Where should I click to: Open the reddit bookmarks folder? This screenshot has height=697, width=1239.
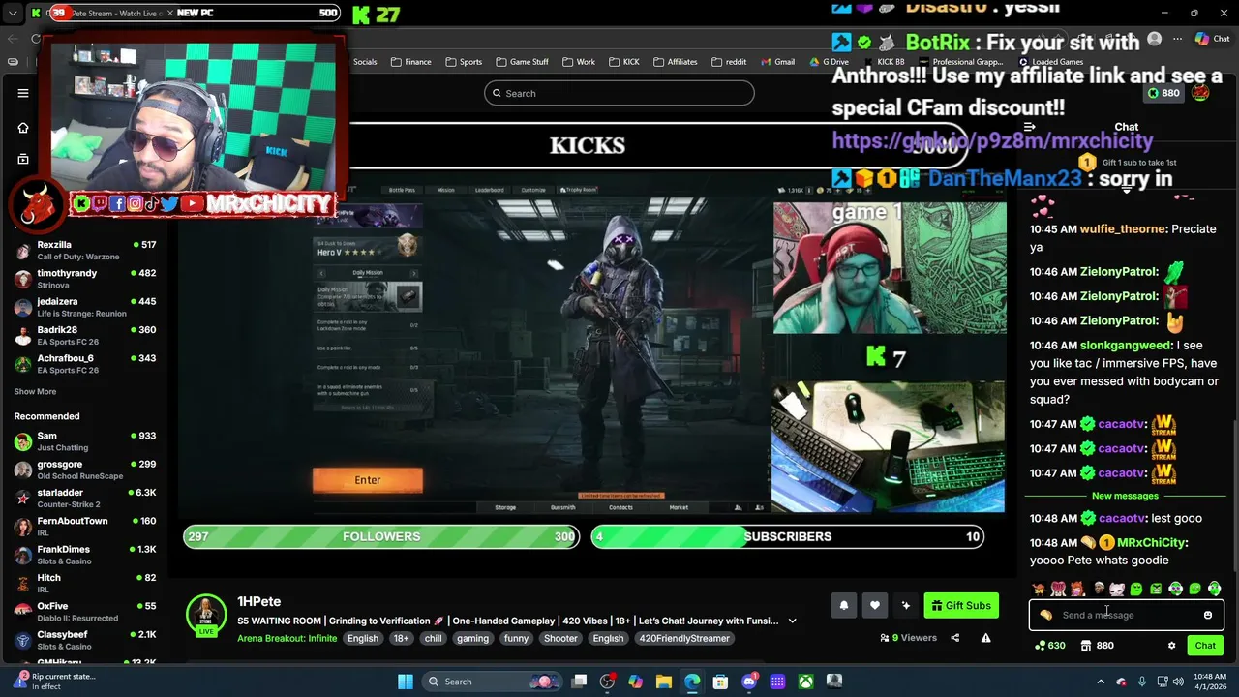coord(729,62)
